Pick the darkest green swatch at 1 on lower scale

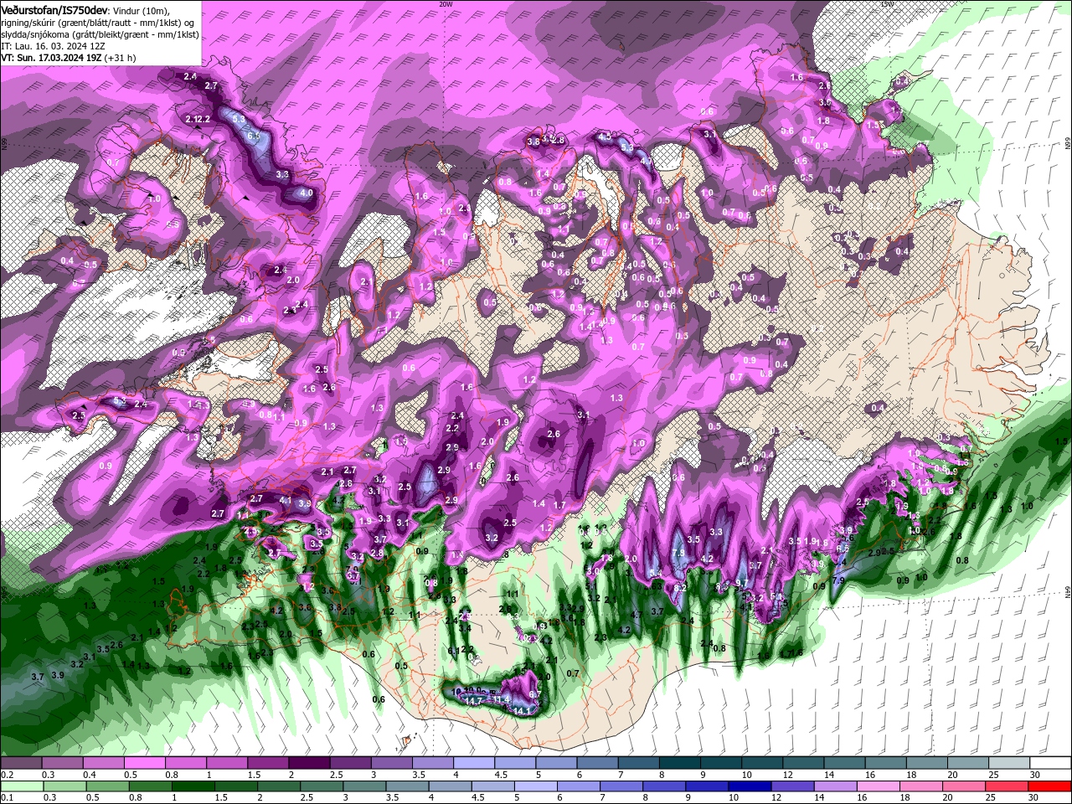193,786
